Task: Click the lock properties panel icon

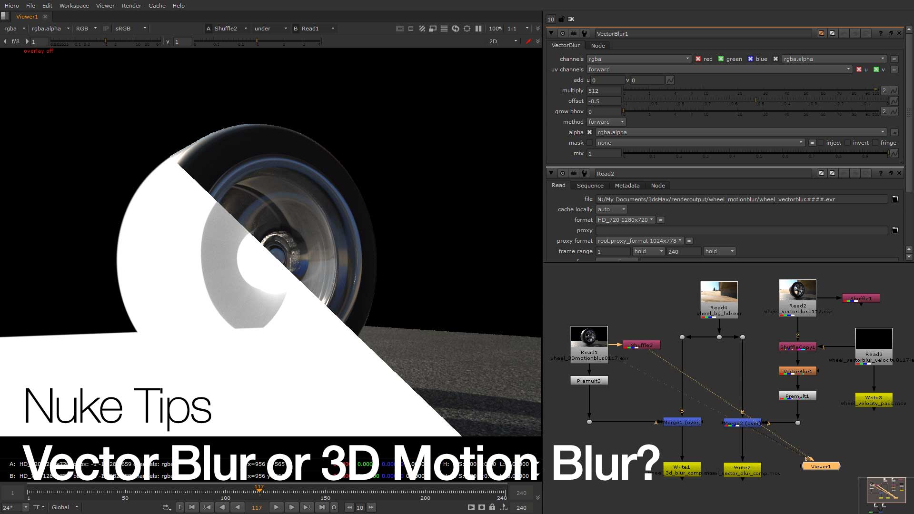Action: (x=562, y=20)
